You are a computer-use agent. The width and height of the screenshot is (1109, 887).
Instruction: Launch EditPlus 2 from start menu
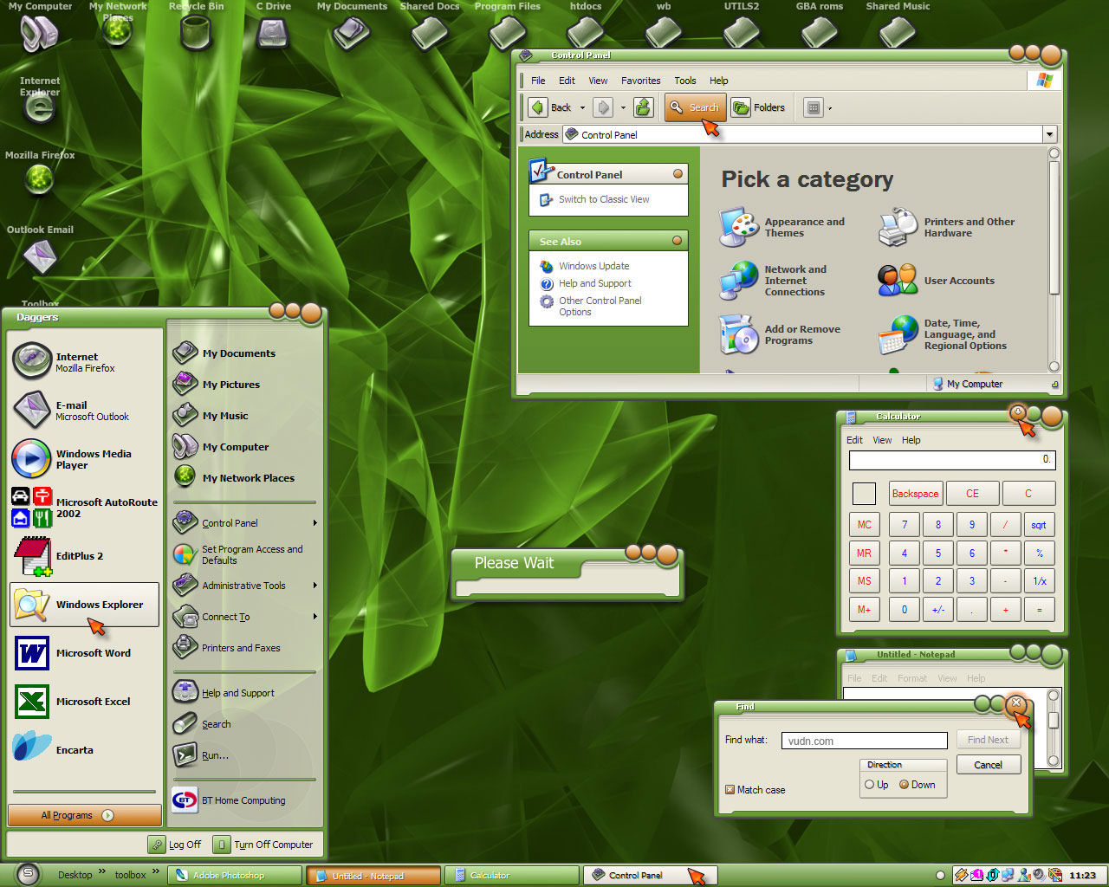(84, 556)
